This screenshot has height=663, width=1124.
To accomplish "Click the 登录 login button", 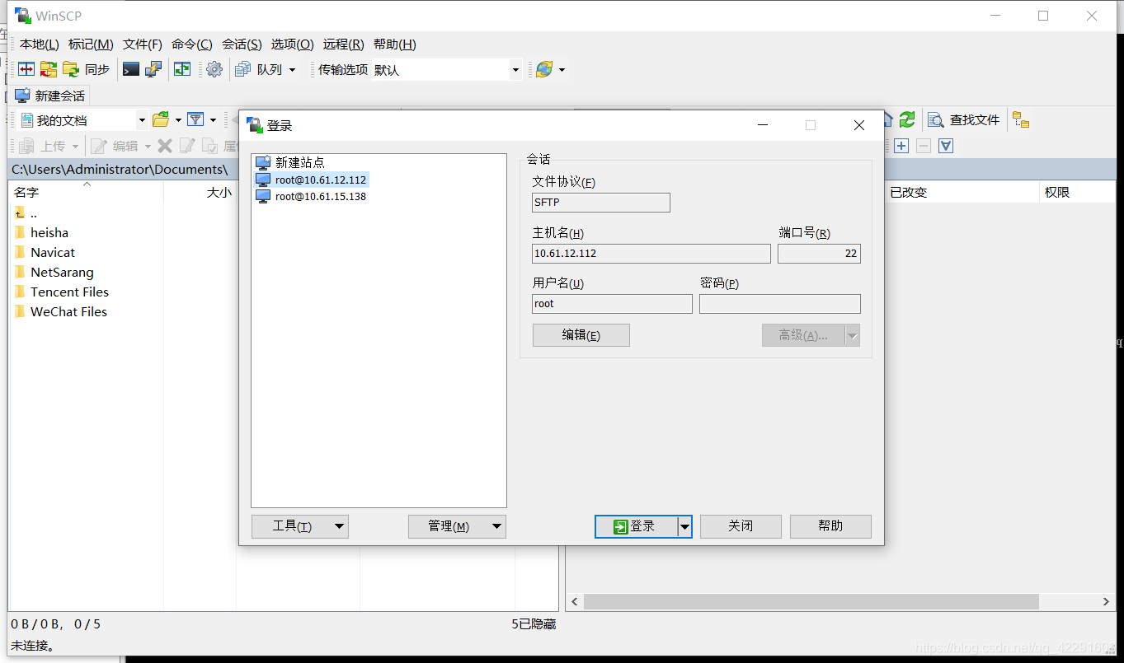I will click(x=636, y=526).
